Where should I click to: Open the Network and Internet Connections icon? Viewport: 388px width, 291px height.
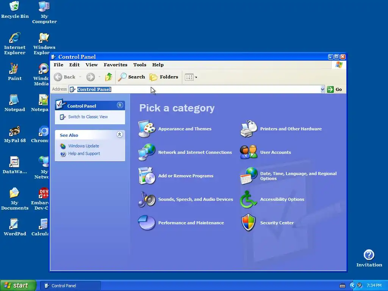point(147,152)
